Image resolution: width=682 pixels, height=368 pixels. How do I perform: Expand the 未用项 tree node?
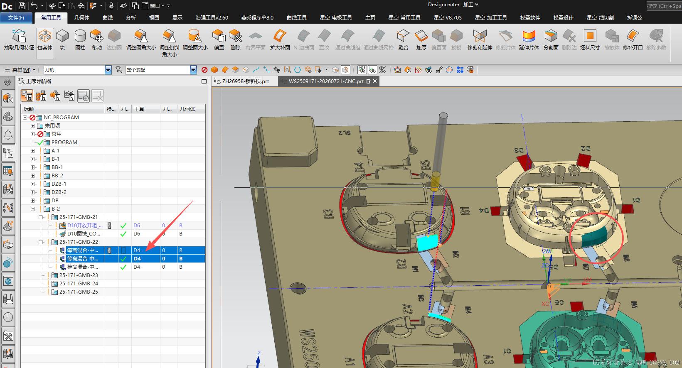pyautogui.click(x=33, y=126)
